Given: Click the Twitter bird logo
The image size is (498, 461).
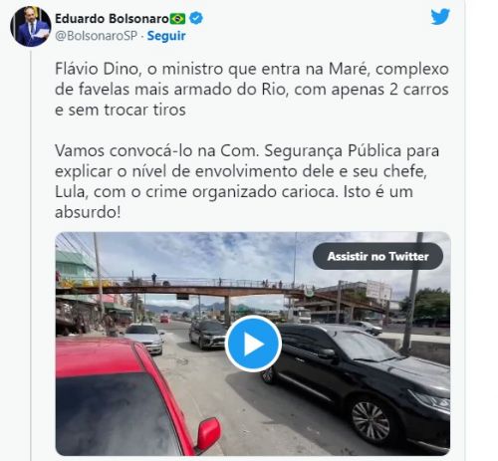Looking at the screenshot, I should [440, 17].
